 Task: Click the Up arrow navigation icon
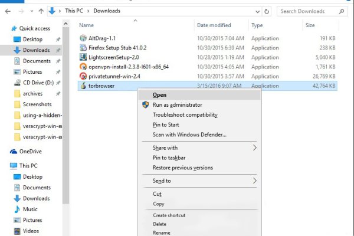coord(41,11)
